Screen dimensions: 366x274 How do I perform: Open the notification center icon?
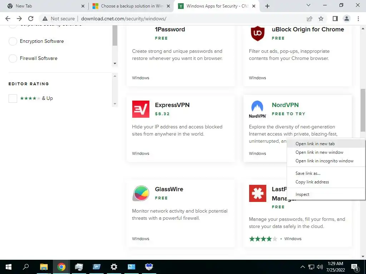tap(355, 267)
